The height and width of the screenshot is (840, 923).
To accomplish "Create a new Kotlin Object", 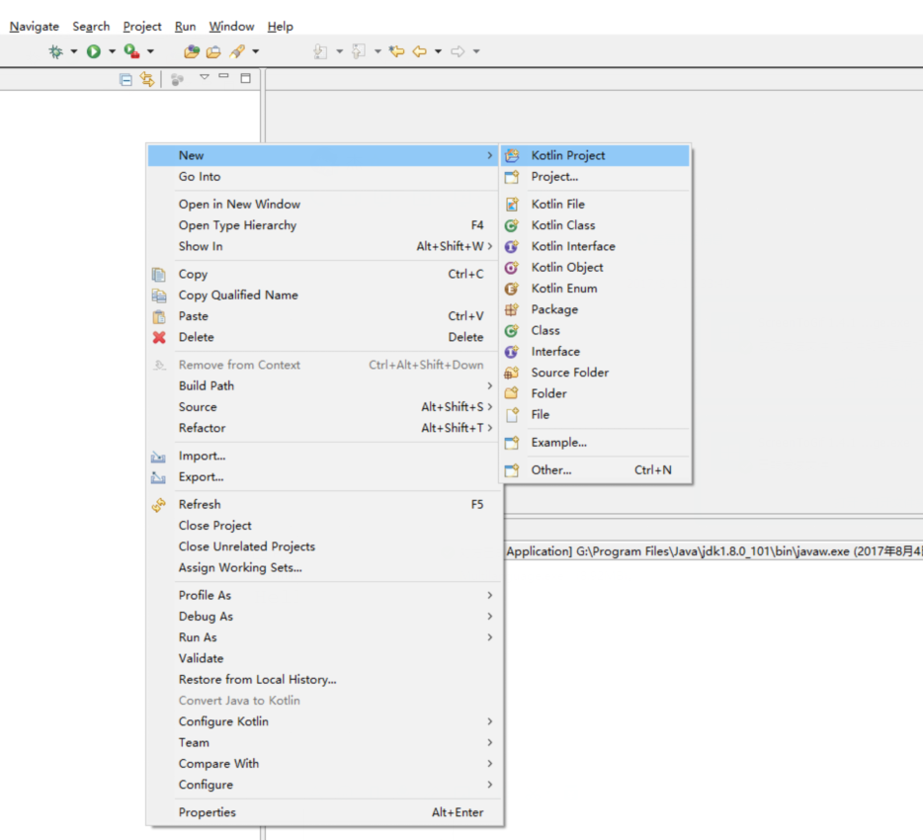I will (595, 268).
